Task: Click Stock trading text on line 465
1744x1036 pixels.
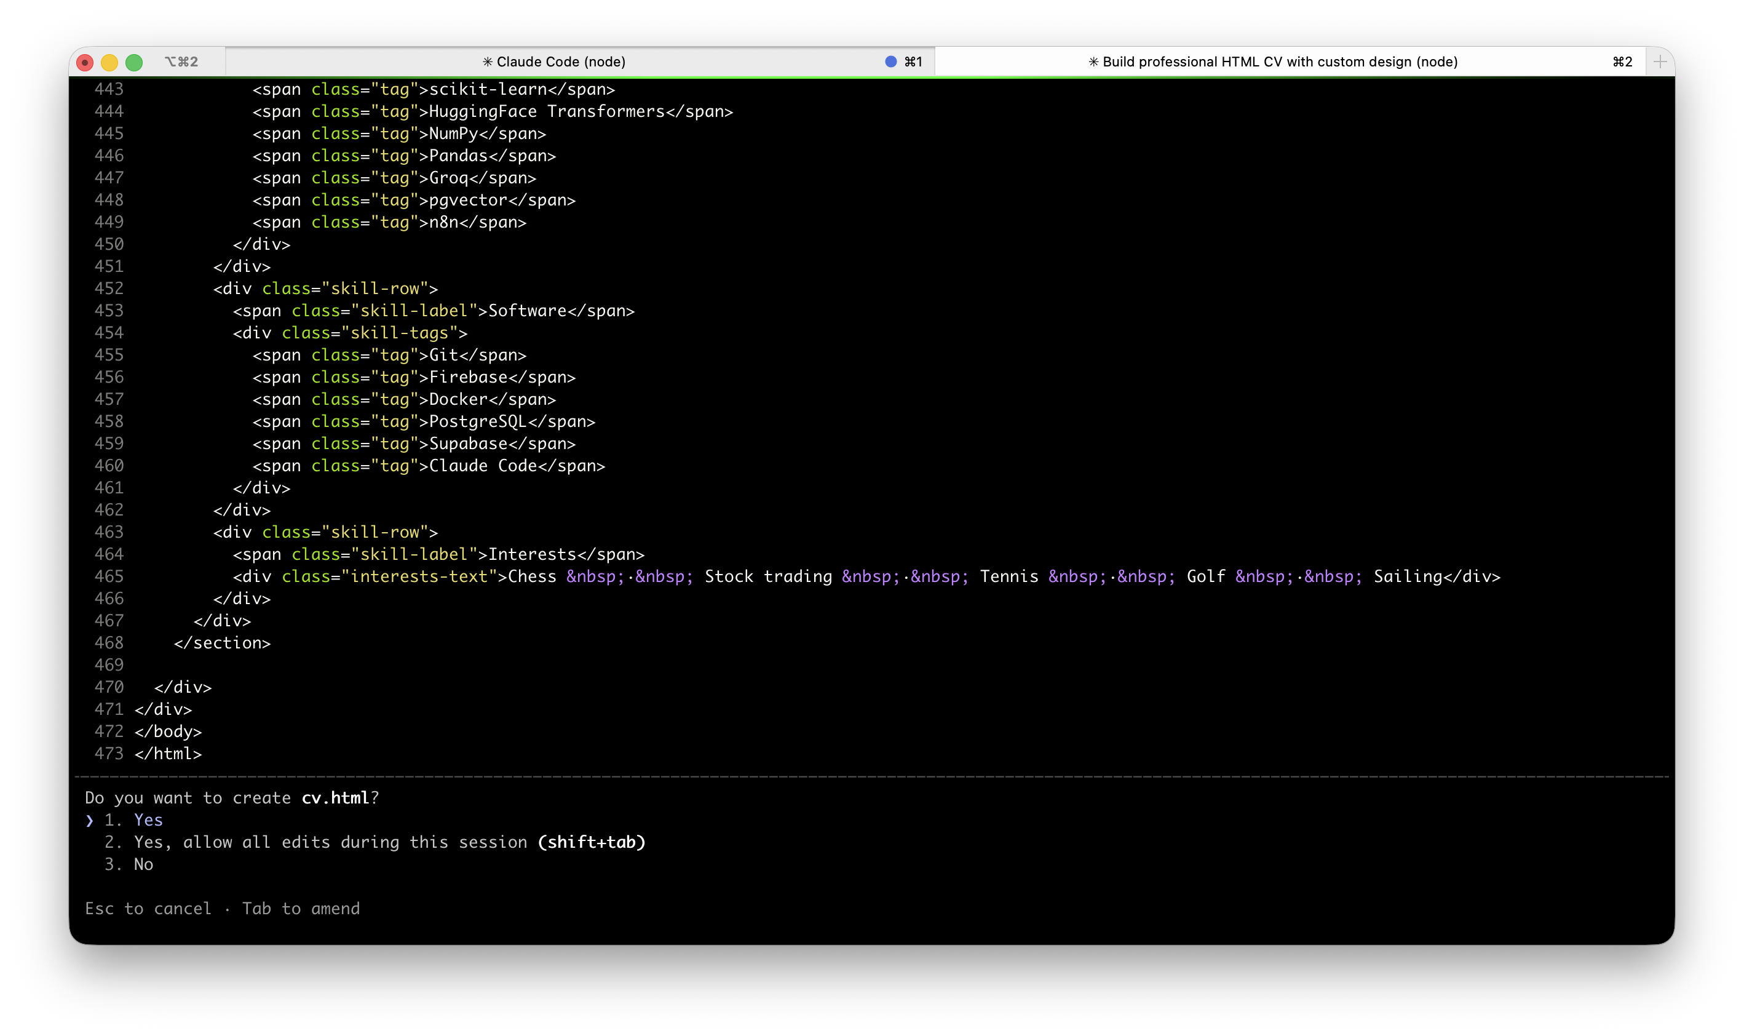Action: pos(768,576)
